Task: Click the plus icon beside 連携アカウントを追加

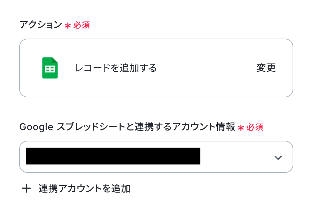Action: [26, 189]
